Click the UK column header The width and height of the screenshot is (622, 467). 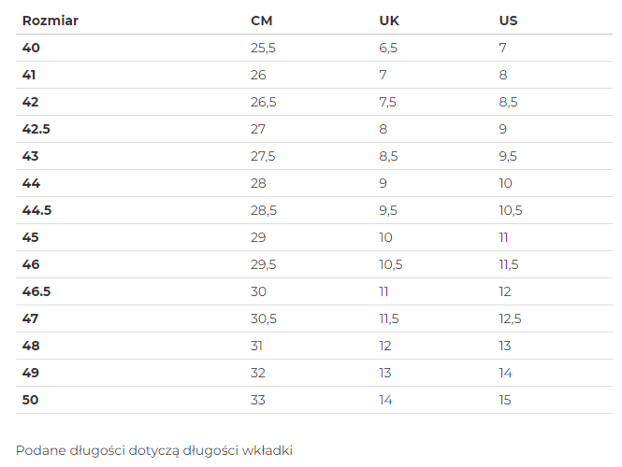click(x=389, y=21)
